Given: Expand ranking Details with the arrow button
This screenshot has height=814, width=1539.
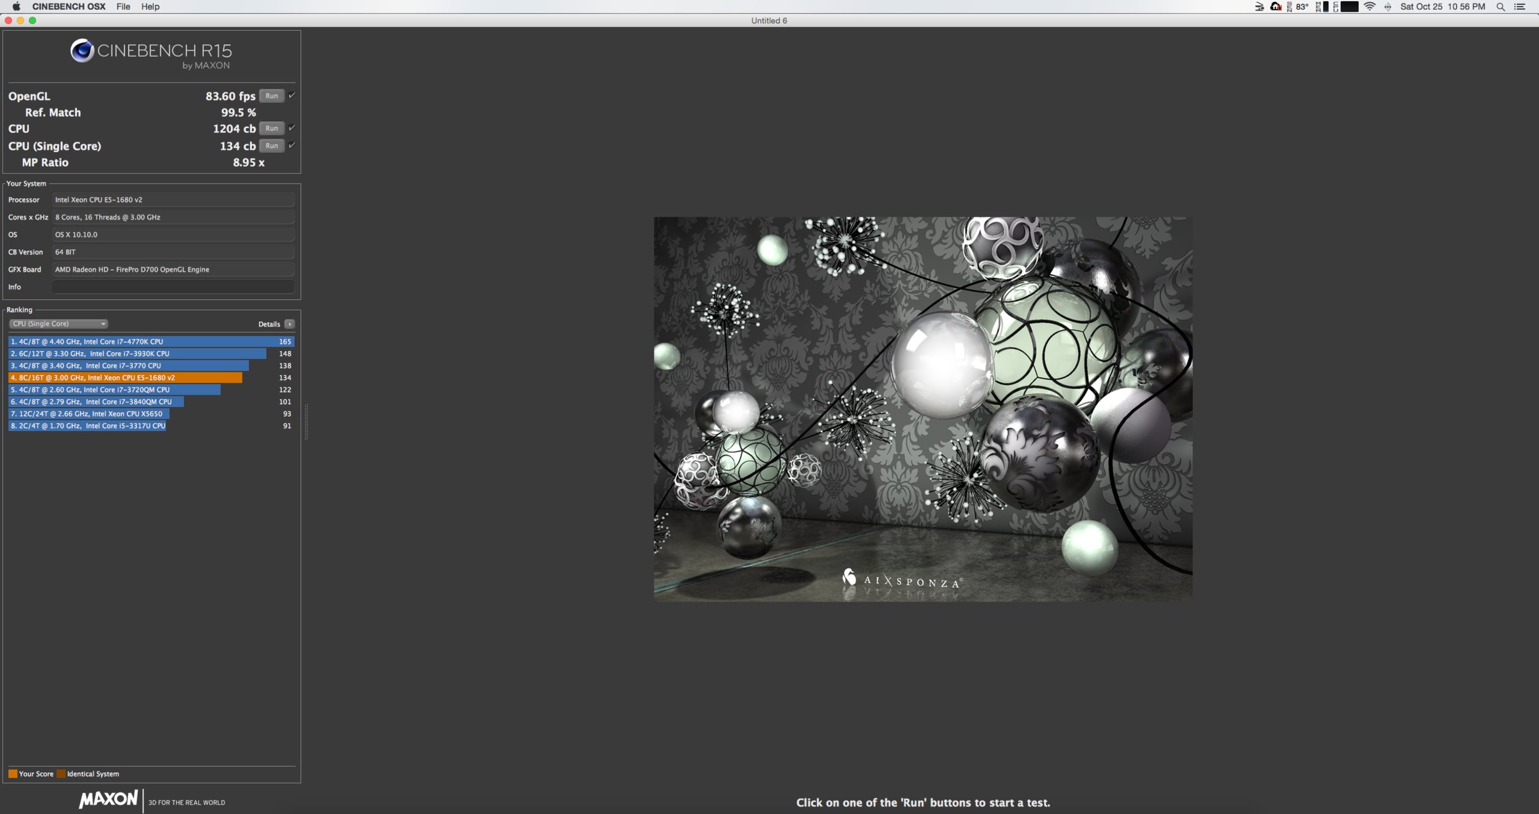Looking at the screenshot, I should (x=289, y=324).
